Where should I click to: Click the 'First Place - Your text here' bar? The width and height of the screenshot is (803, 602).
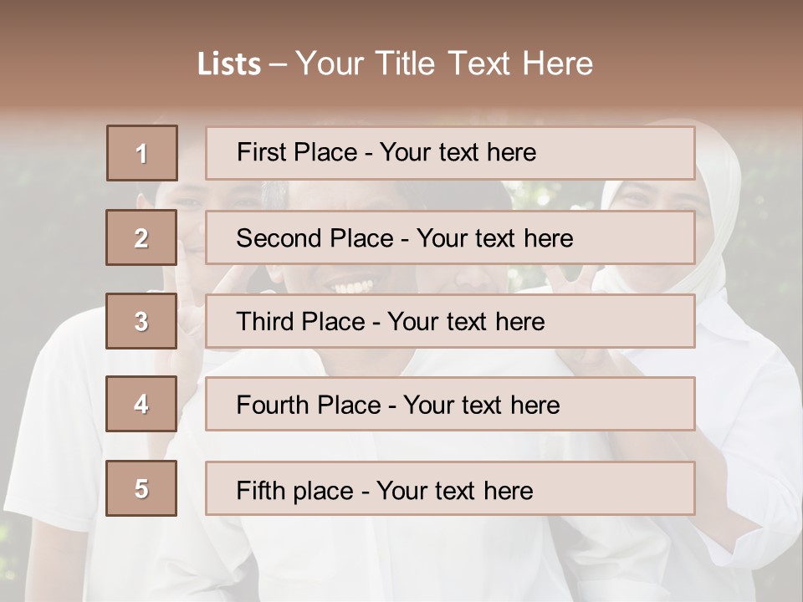point(450,153)
